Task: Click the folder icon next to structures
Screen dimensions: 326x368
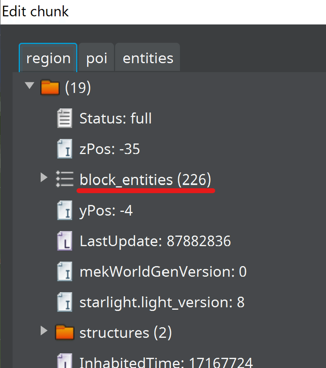Action: (65, 332)
